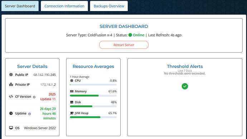The width and height of the screenshot is (247, 139).
Task: Click the JVM Heap coffee cup icon
Action: coord(72,113)
